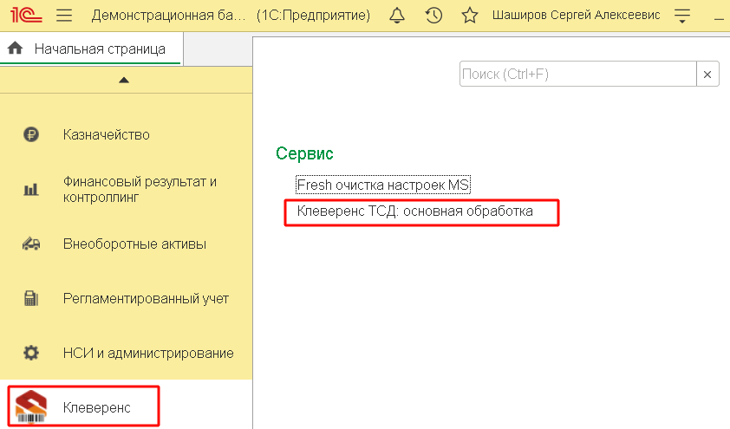
Task: Collapse sections panel with up arrow
Action: coord(124,80)
